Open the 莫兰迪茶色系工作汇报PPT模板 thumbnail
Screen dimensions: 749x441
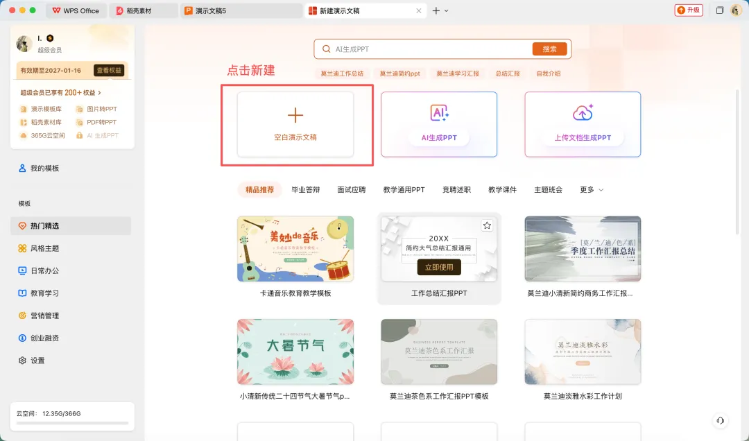(439, 352)
